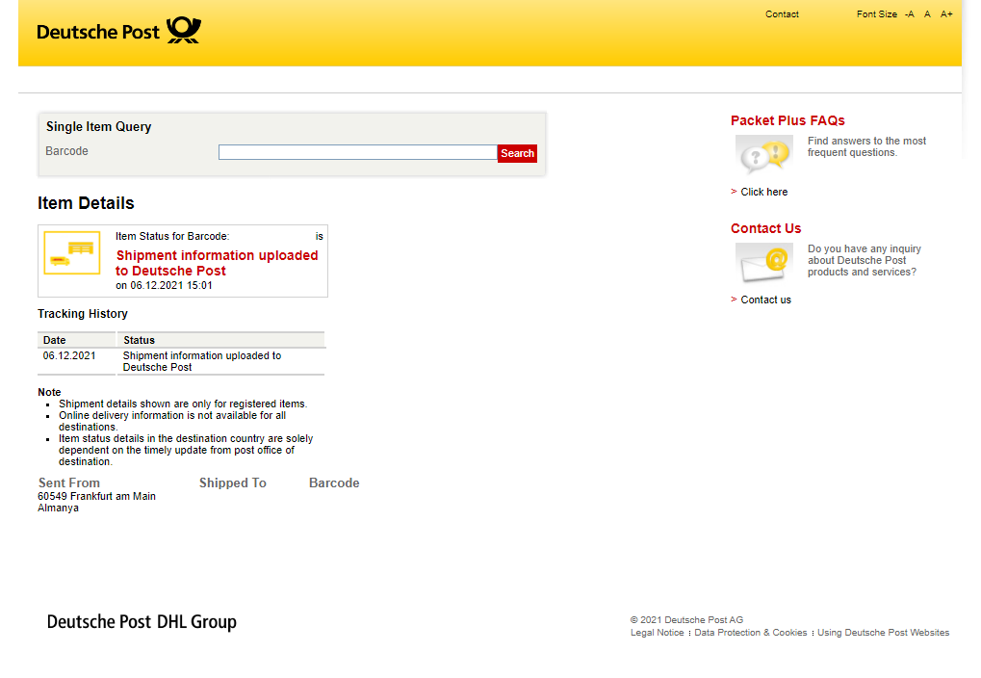981x678 pixels.
Task: Click the 'Almanya' country text
Action: point(58,508)
